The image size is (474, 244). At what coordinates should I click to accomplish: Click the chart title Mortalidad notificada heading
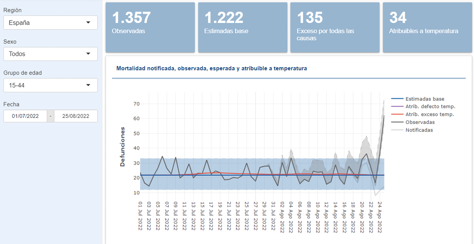click(x=211, y=68)
